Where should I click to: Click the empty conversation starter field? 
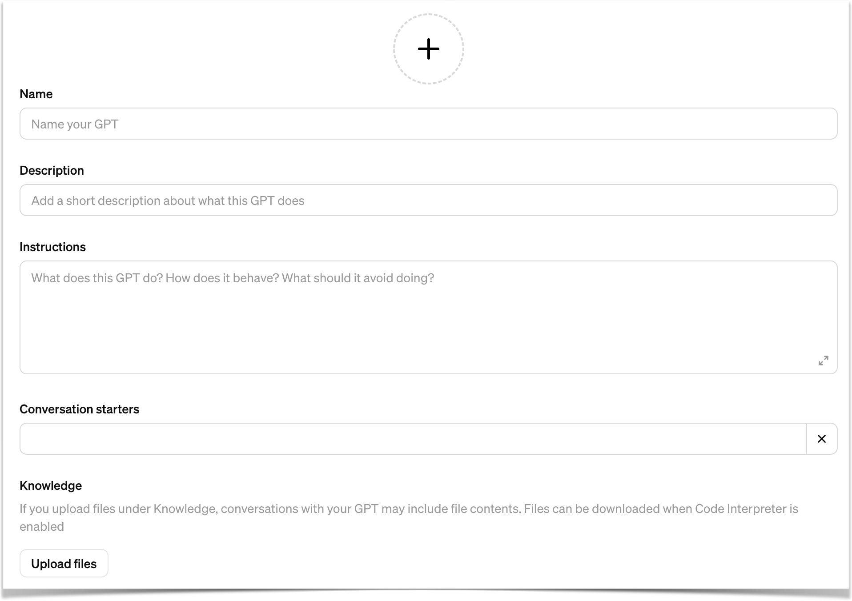(356, 439)
